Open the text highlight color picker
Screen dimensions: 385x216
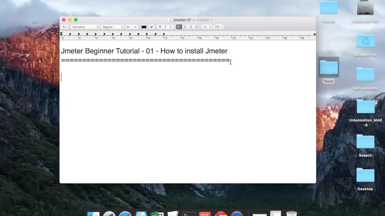[152, 27]
